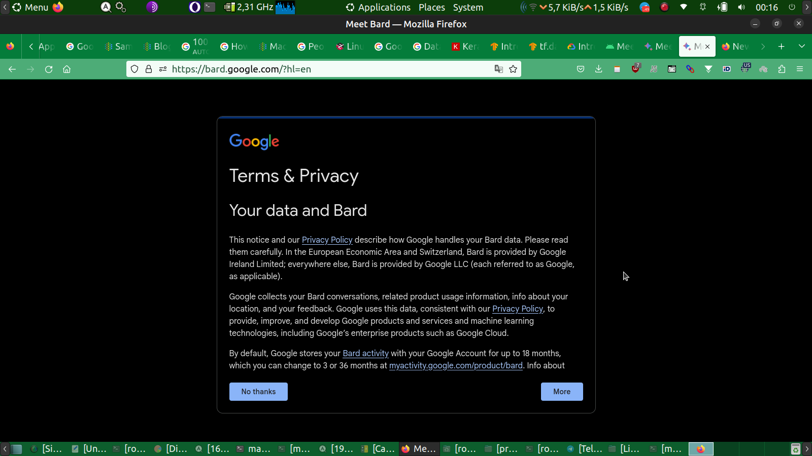Switch to the Linux tab
This screenshot has width=812, height=456.
[350, 47]
